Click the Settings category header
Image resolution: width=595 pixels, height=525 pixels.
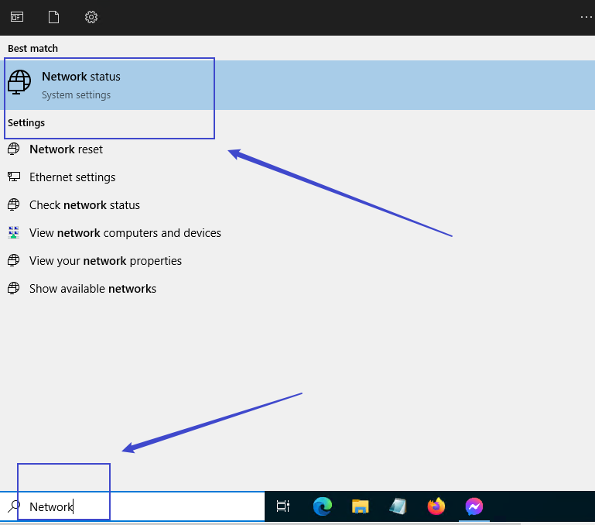click(x=26, y=122)
